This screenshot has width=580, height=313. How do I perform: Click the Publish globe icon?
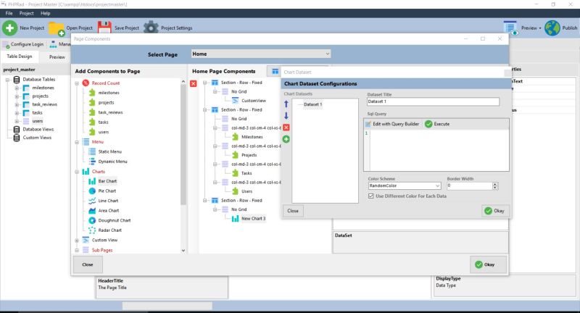point(552,28)
